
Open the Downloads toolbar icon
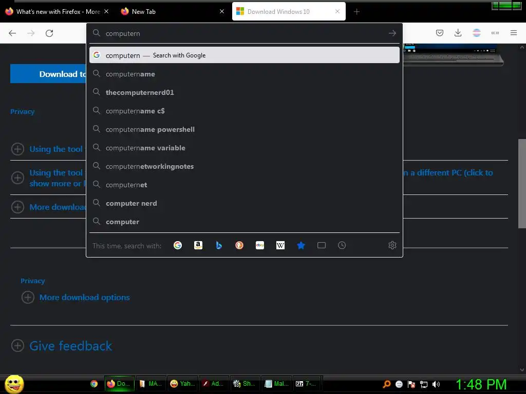point(458,33)
